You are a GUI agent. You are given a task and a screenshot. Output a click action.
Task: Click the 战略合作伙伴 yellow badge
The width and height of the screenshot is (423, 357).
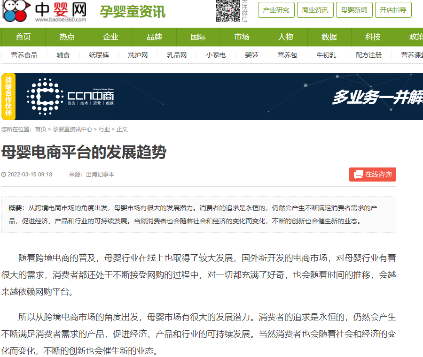(8, 97)
